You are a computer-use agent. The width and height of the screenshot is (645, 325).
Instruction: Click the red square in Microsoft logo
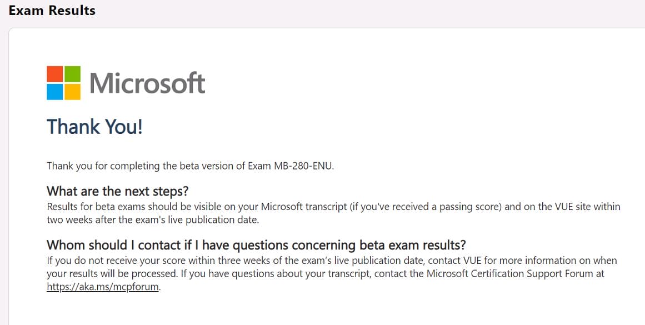point(55,74)
